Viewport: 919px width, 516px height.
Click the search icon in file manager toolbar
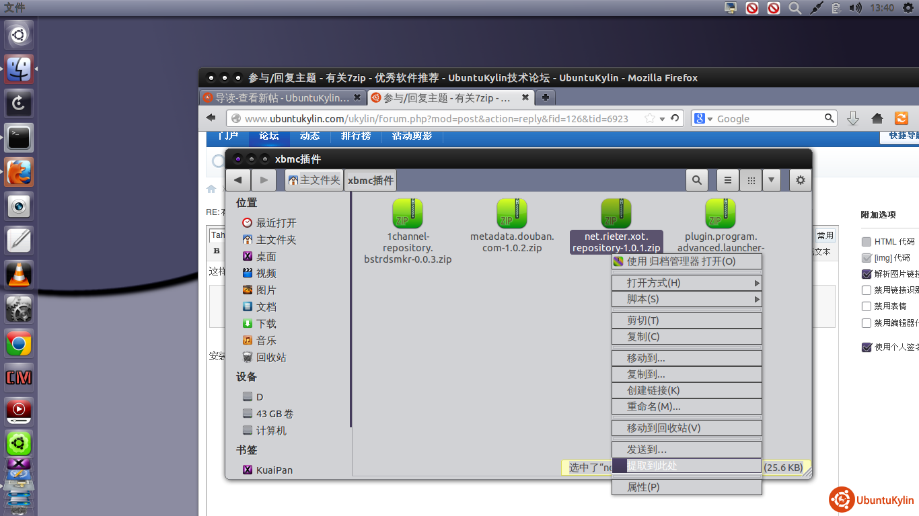coord(696,180)
